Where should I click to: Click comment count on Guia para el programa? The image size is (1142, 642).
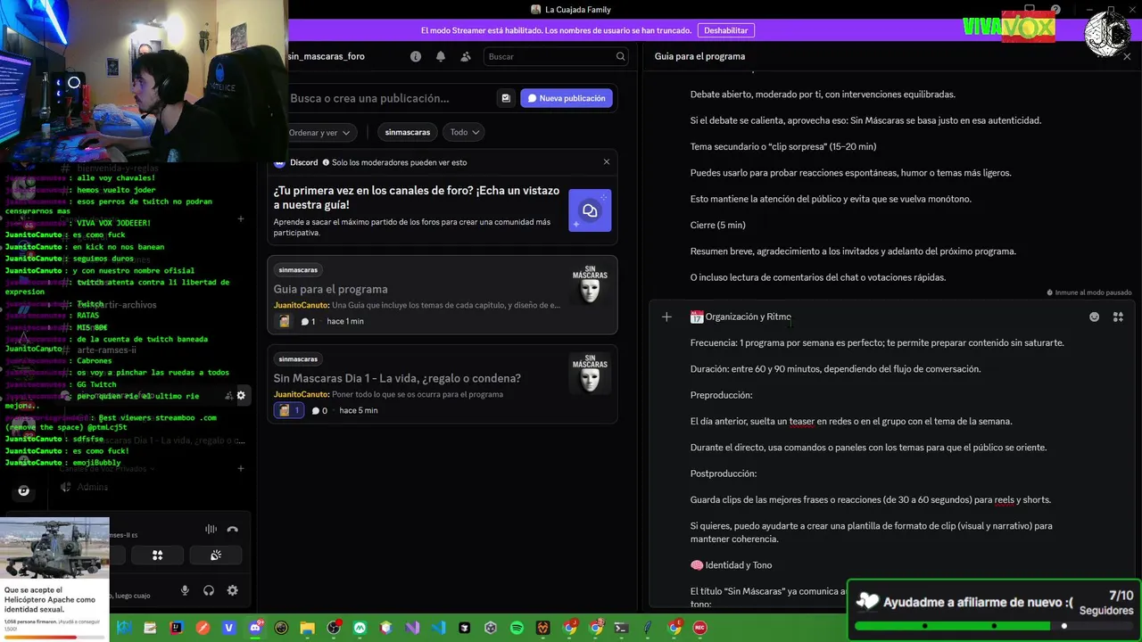[x=308, y=321]
